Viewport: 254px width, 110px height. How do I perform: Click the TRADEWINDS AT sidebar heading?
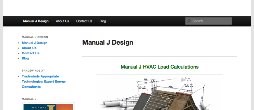click(33, 71)
